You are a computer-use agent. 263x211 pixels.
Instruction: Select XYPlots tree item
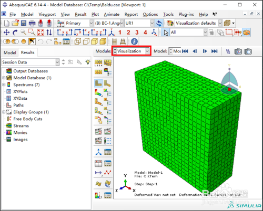click(x=21, y=91)
